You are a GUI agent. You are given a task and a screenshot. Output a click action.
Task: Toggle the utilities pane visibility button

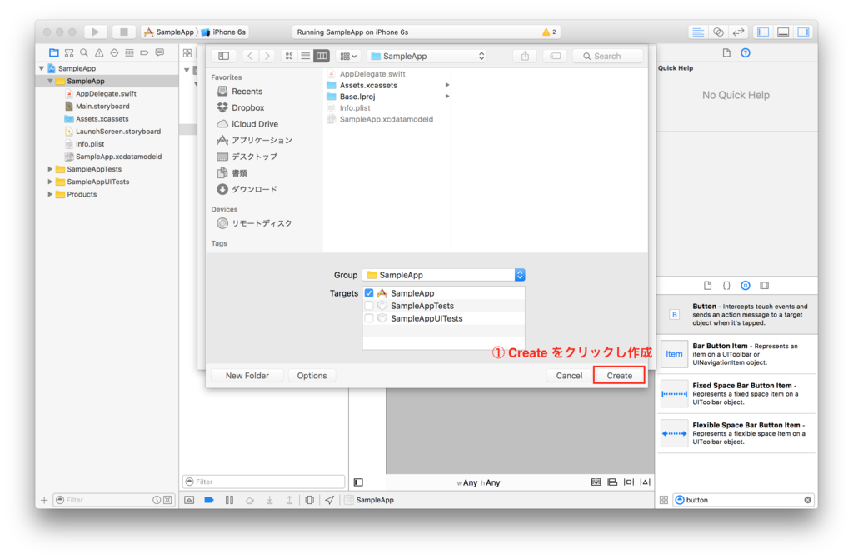point(804,32)
